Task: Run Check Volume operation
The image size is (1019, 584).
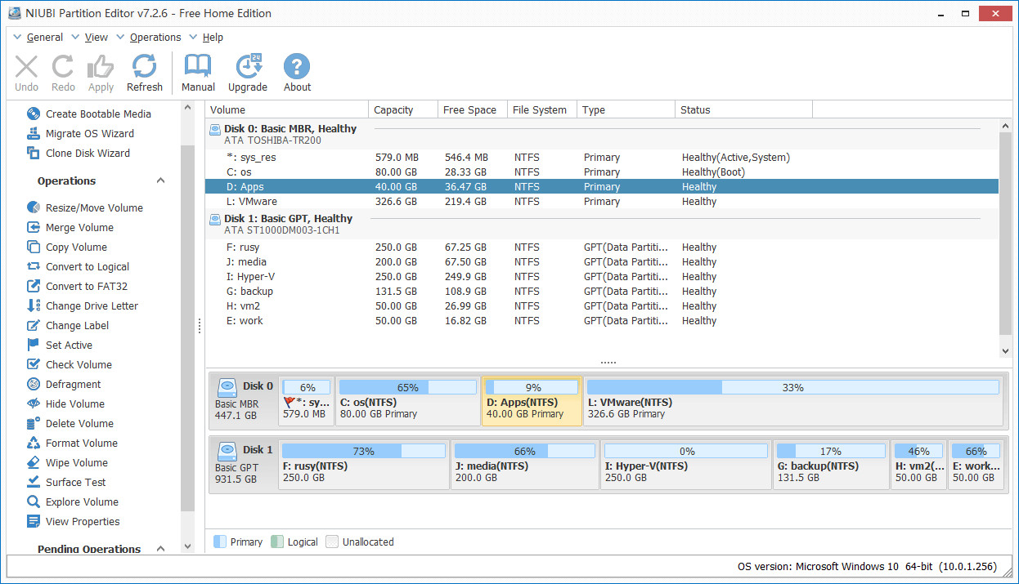Action: [x=70, y=364]
